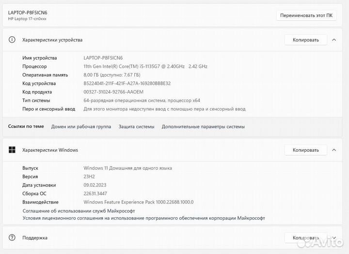349x254 pixels.
Task: Click the Имя устройства label
Action: tap(40, 58)
